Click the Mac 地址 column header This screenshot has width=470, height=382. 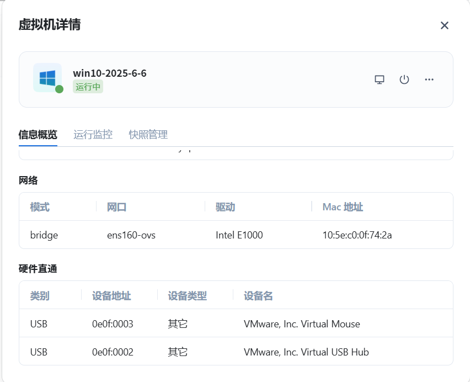pos(343,207)
